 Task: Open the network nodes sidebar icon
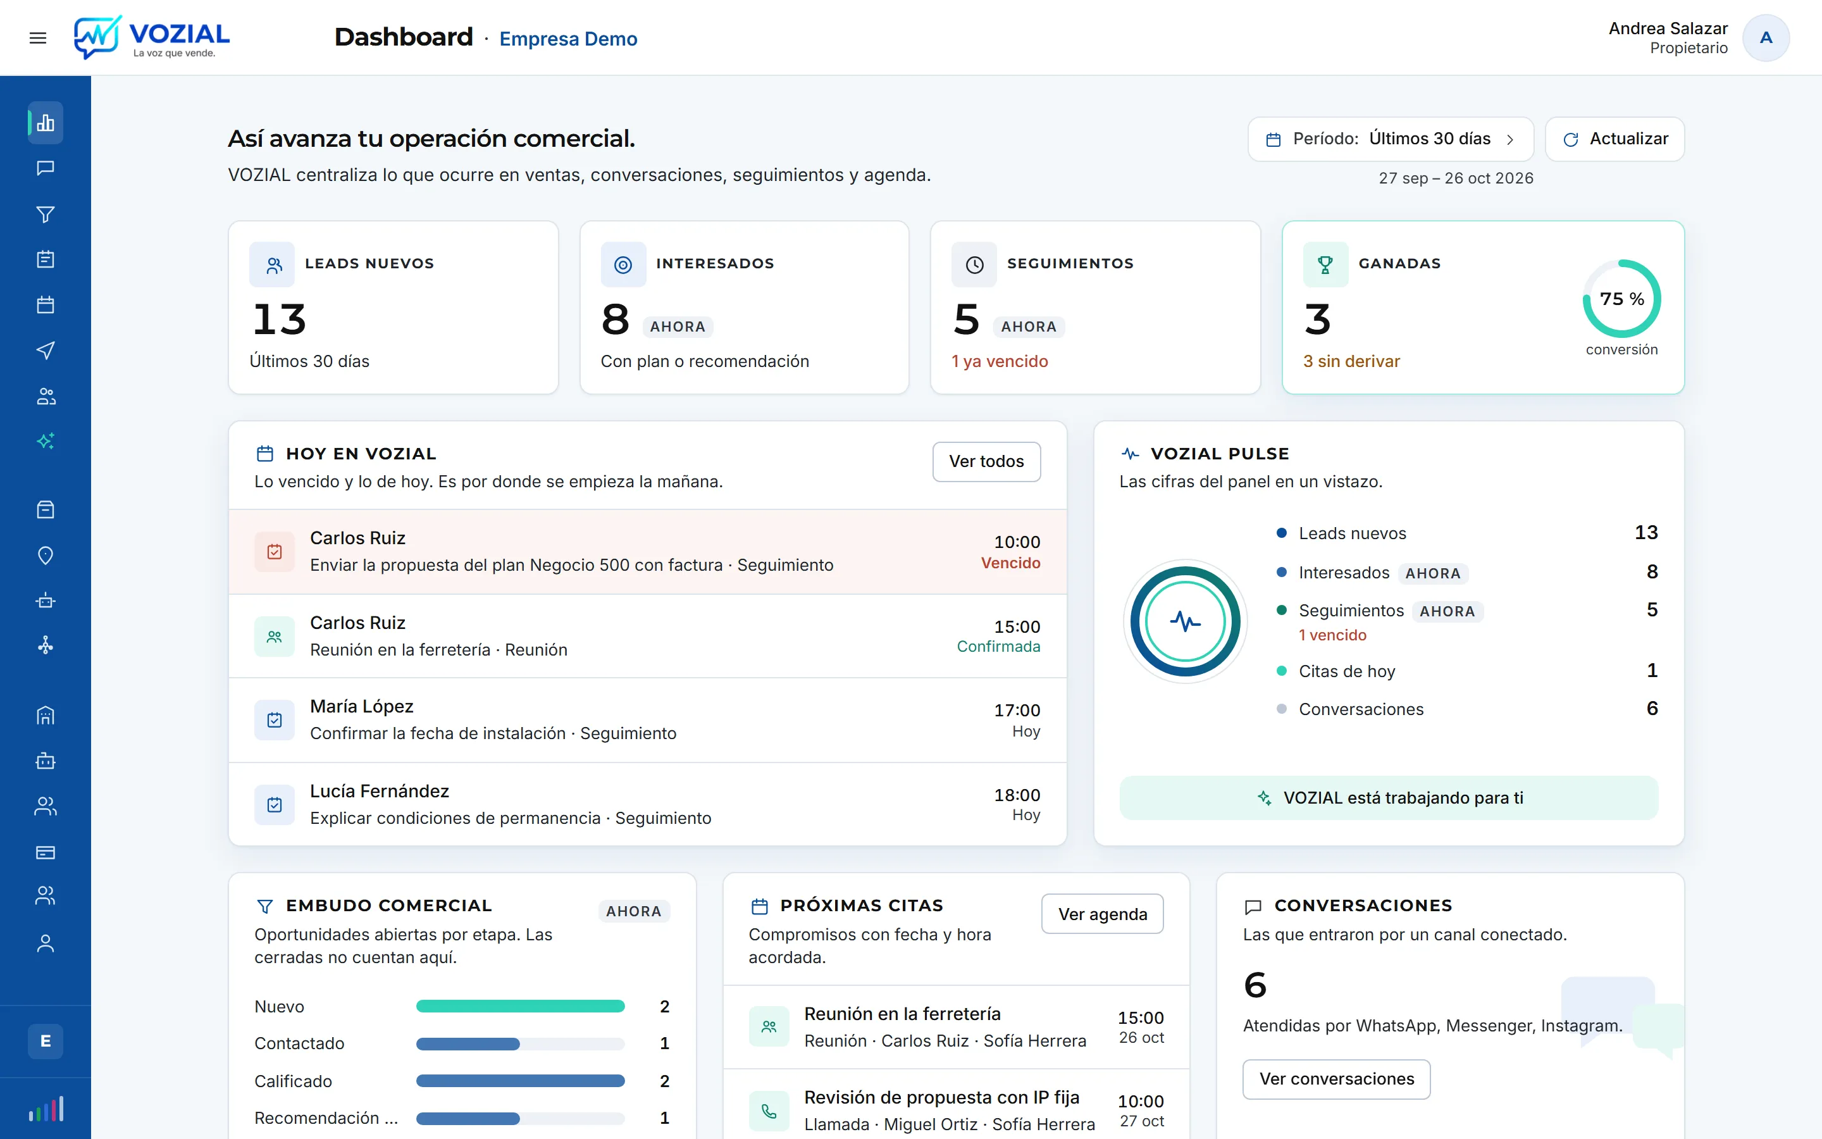point(45,645)
